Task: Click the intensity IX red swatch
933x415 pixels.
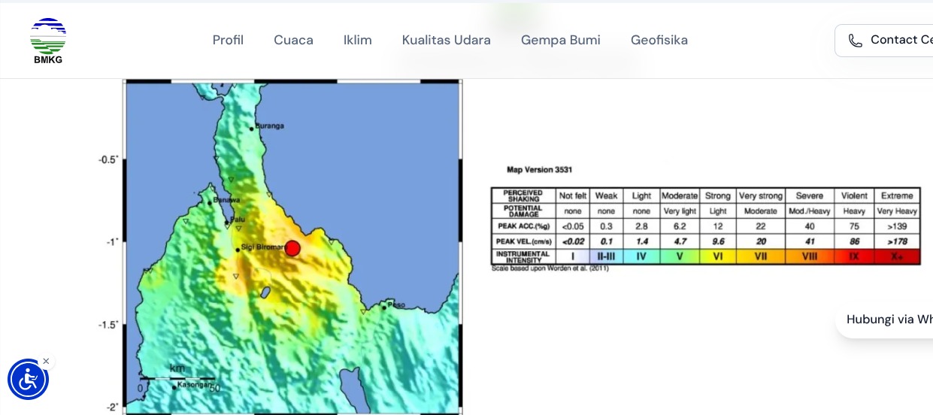Action: pos(854,256)
